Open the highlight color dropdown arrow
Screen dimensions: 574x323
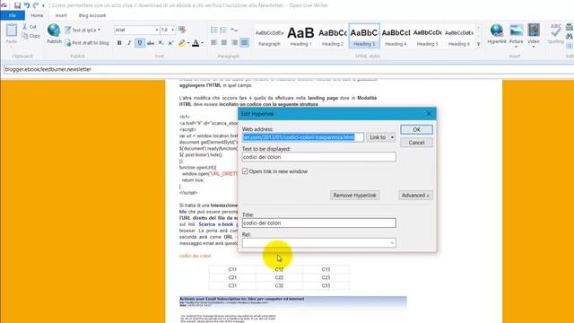[188, 43]
